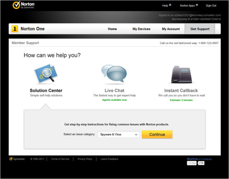229x179 pixels.
Task: Select the Get Support tab
Action: 200,29
